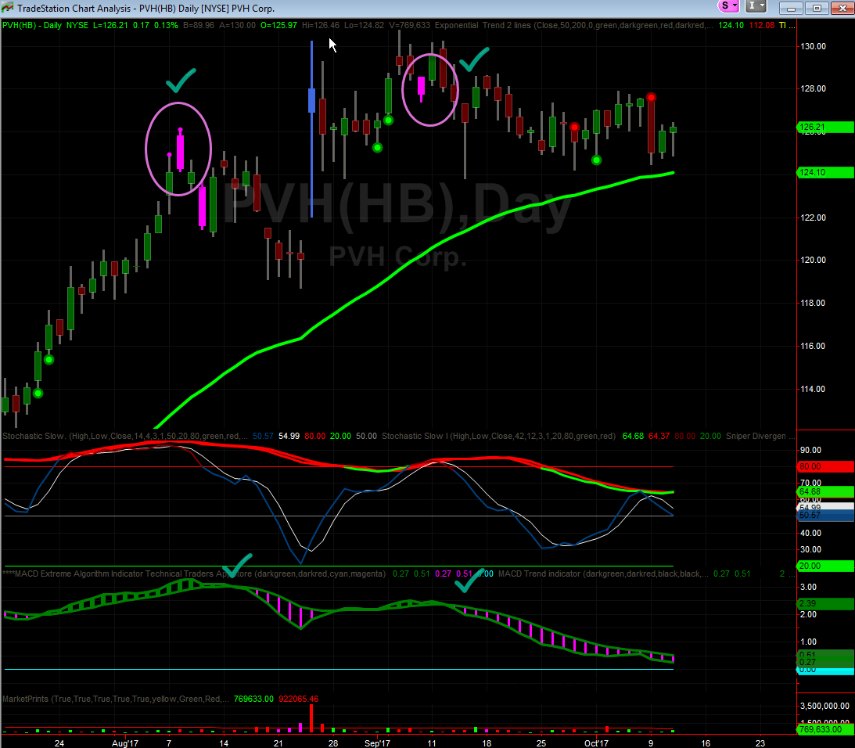
Task: Click the Sep'17 date axis label
Action: [377, 743]
